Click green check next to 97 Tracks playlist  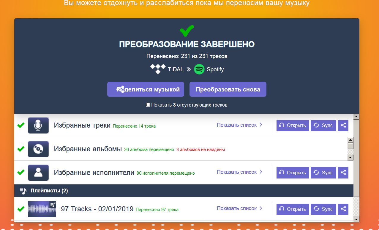(x=21, y=209)
